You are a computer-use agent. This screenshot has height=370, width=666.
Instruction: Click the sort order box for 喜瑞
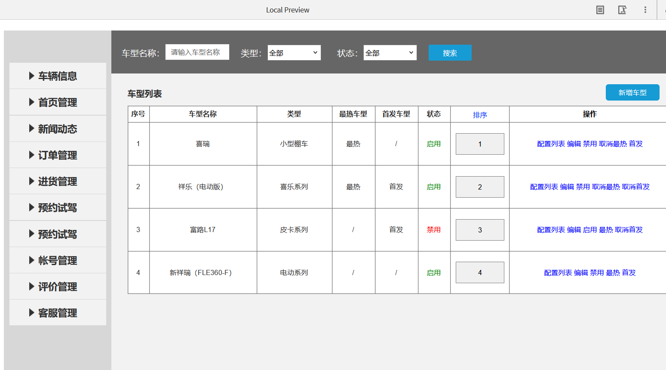pyautogui.click(x=480, y=144)
